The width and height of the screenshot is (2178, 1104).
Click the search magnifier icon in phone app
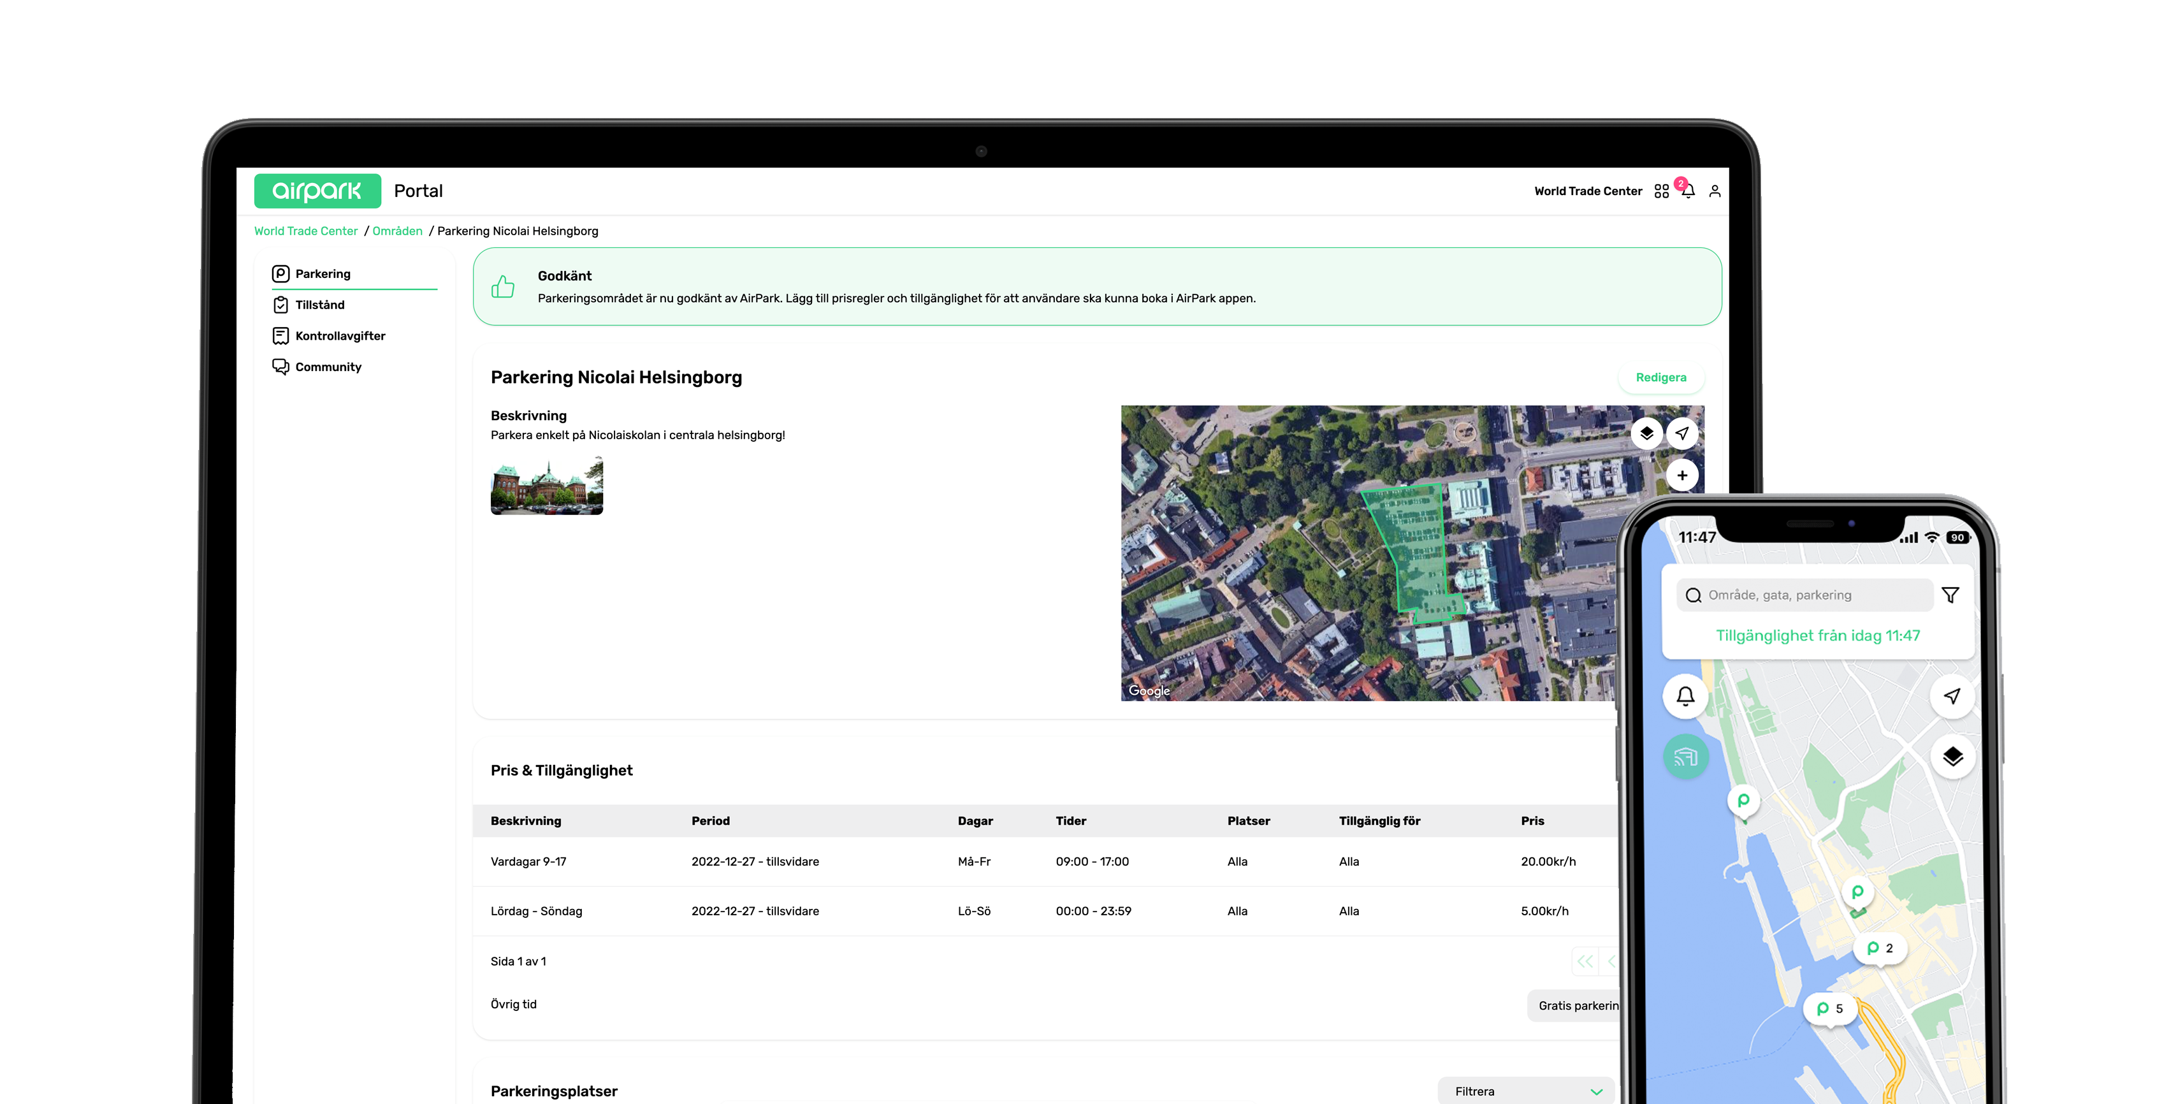pyautogui.click(x=1694, y=595)
